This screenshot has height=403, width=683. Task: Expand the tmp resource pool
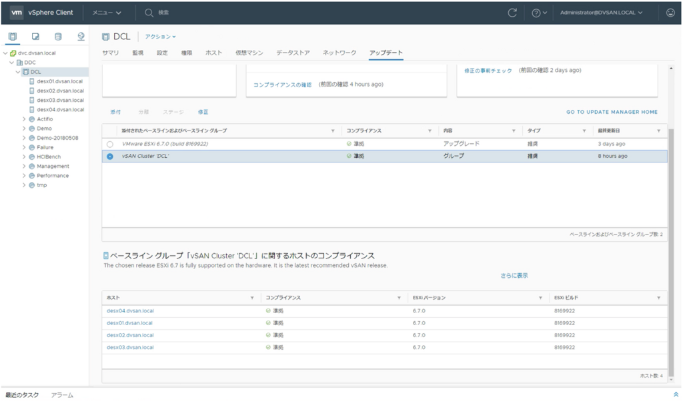coord(24,185)
